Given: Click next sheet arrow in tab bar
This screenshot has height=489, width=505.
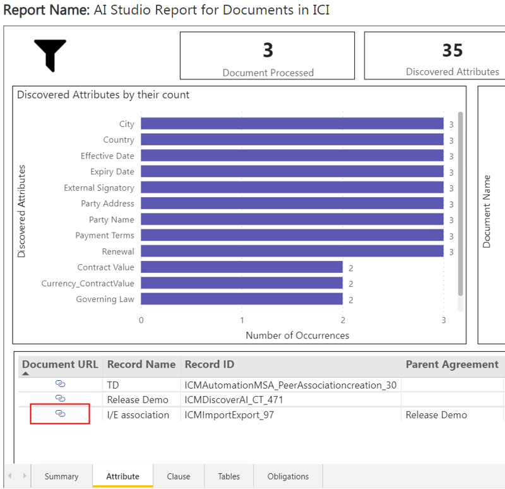Looking at the screenshot, I should click(x=25, y=476).
